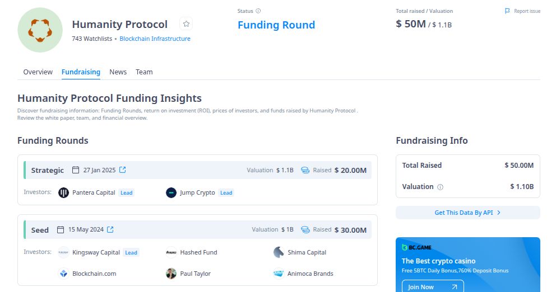Open Animoca Brands investor logo

click(279, 274)
